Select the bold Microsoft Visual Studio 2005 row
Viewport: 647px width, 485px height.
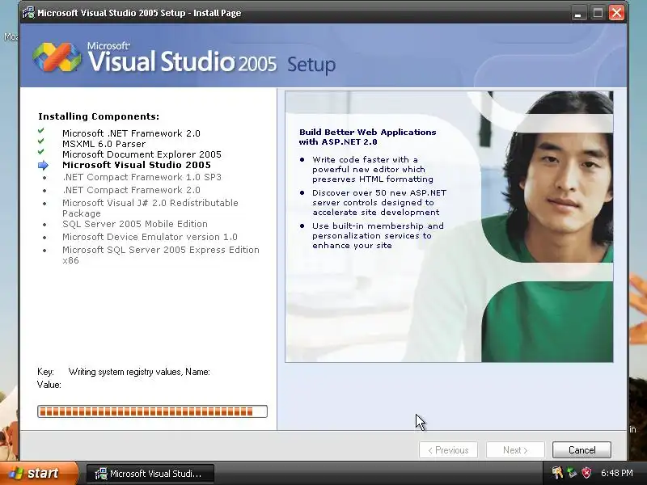(x=137, y=165)
